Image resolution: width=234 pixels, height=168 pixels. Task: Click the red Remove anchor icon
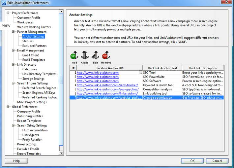106,55
